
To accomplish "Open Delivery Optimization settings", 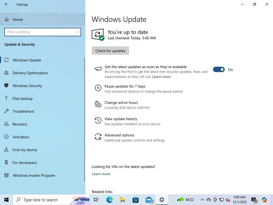I will tap(43, 73).
